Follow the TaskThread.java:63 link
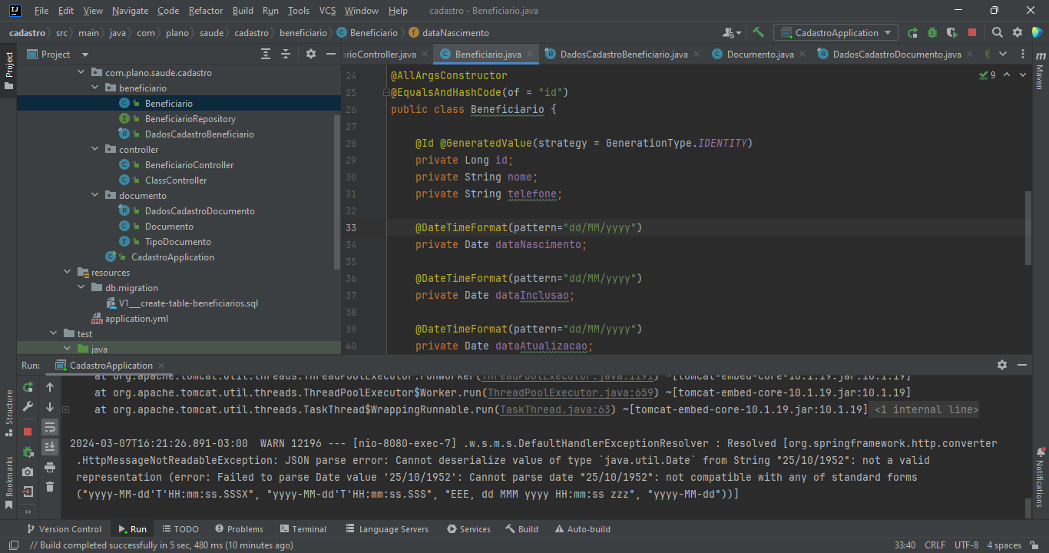Screen dimensions: 1049x553 pyautogui.click(x=554, y=410)
